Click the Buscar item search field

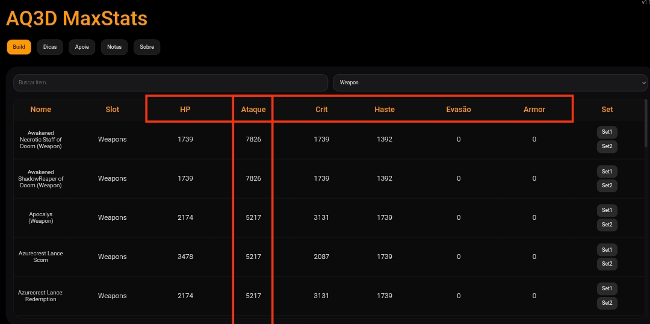[170, 83]
